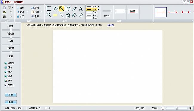Activate the eraser tool
Viewport: 194px width, 111px height.
pyautogui.click(x=81, y=15)
